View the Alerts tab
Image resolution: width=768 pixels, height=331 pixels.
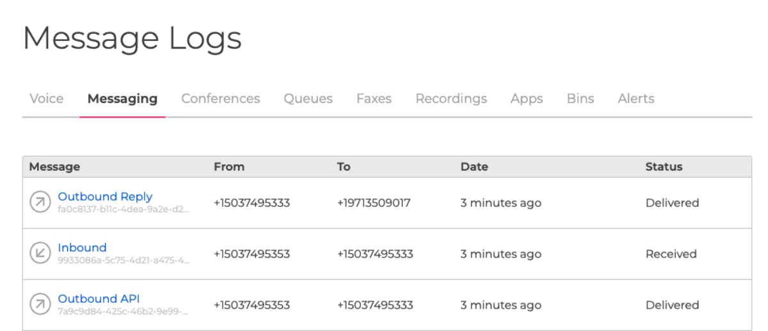[x=636, y=99]
